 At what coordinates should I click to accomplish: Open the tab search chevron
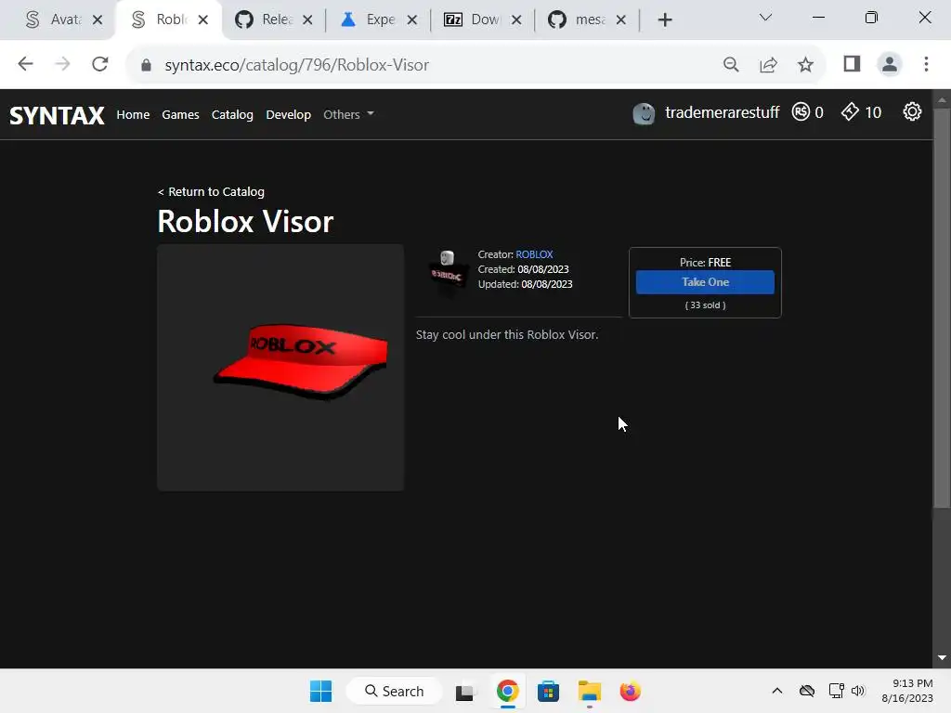click(x=765, y=17)
